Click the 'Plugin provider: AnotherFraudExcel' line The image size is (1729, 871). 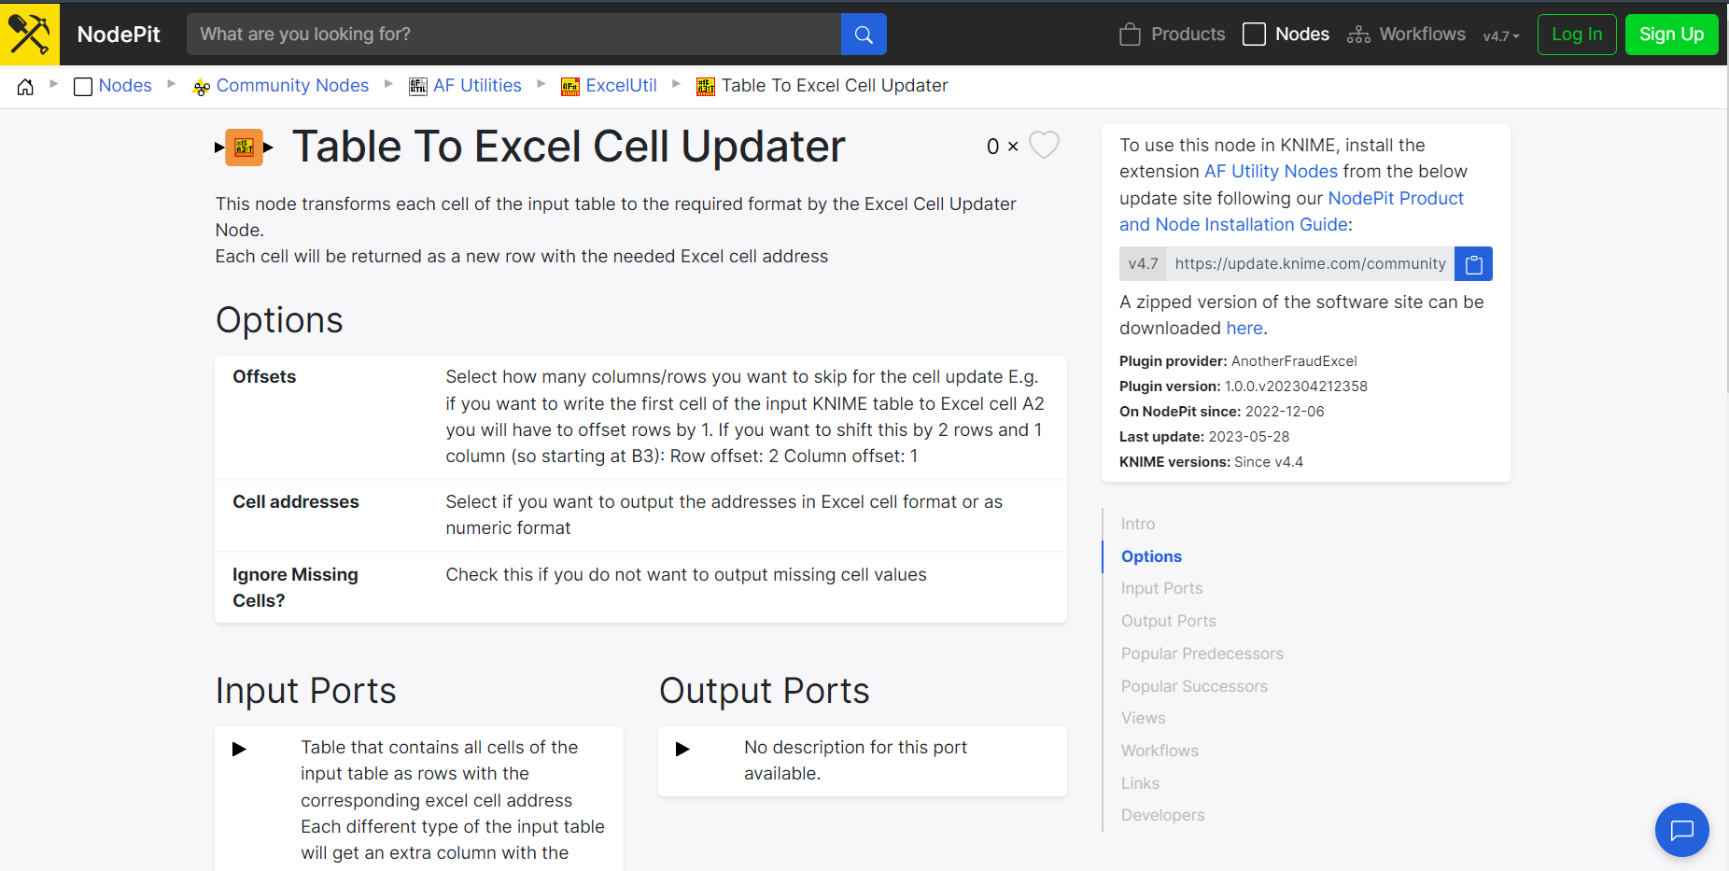[1238, 361]
